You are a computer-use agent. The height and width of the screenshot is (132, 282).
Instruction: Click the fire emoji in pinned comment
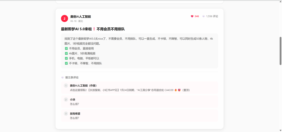click(176, 90)
